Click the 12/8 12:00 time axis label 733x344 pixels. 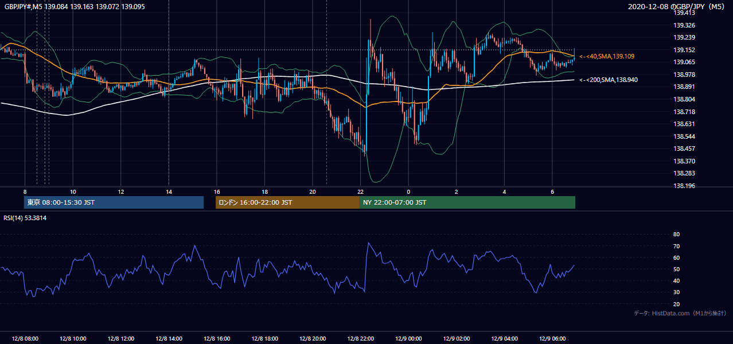(x=120, y=338)
